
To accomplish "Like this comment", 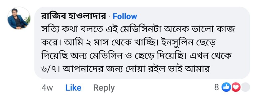I will (73, 88).
